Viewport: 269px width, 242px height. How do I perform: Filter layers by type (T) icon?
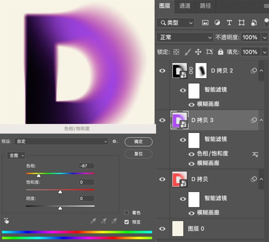click(229, 23)
